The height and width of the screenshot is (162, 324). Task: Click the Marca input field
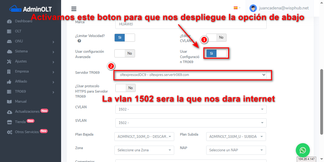click(191, 24)
